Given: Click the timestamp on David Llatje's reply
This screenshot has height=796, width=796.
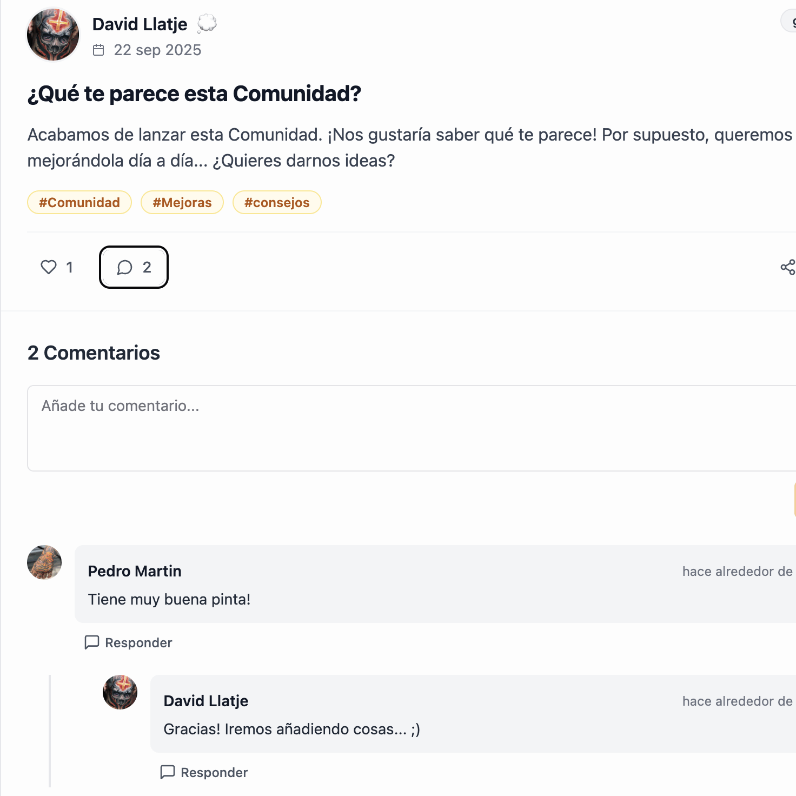Looking at the screenshot, I should (x=738, y=701).
